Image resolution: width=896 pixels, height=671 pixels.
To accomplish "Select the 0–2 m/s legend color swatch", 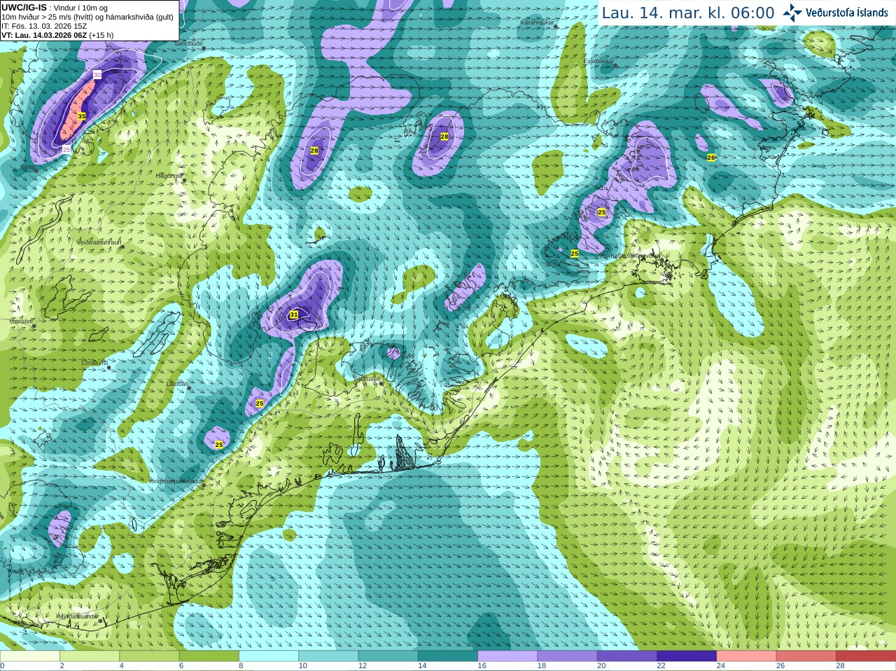I will click(x=29, y=656).
